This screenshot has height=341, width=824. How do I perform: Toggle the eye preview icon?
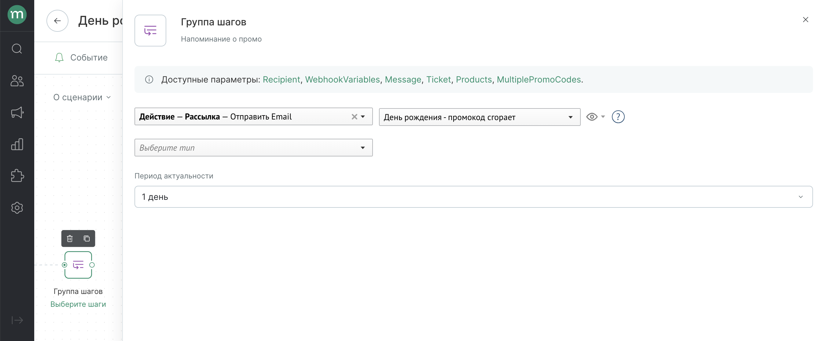(592, 117)
